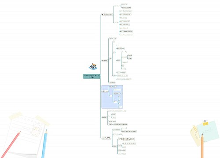The width and height of the screenshot is (220, 158).
Task: Click the yellow binder clip on the sticky notes
Action: [x=205, y=123]
